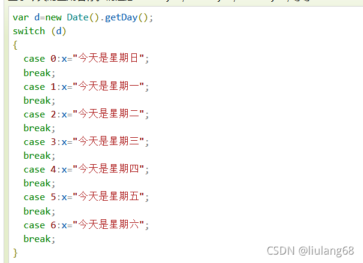Viewport: 363px width, 263px height.
Task: Click the 'break;' after case 6
Action: [x=40, y=238]
